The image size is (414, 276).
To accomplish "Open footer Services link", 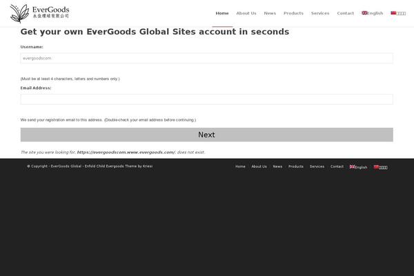I will click(x=317, y=167).
